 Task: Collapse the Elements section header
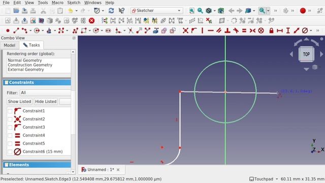[37, 165]
